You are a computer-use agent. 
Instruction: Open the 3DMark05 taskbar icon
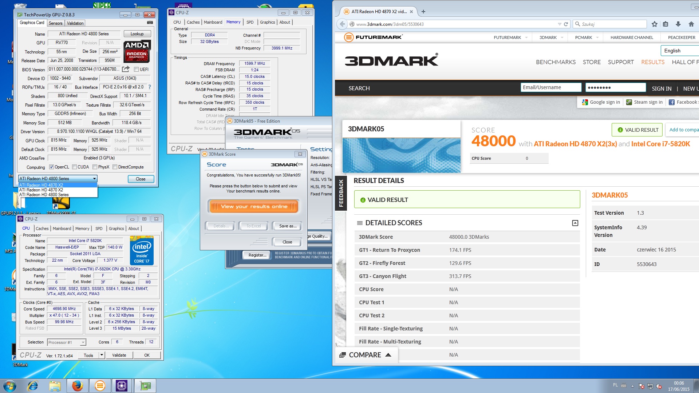point(100,386)
